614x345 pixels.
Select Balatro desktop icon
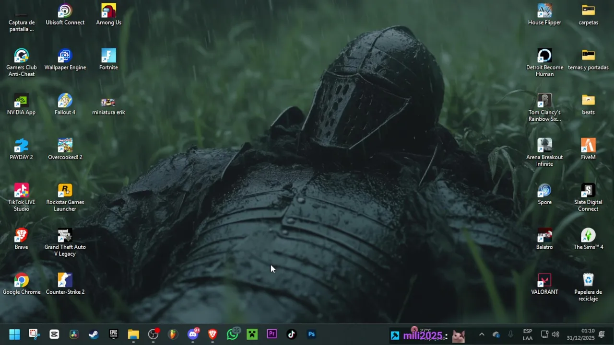pos(544,239)
